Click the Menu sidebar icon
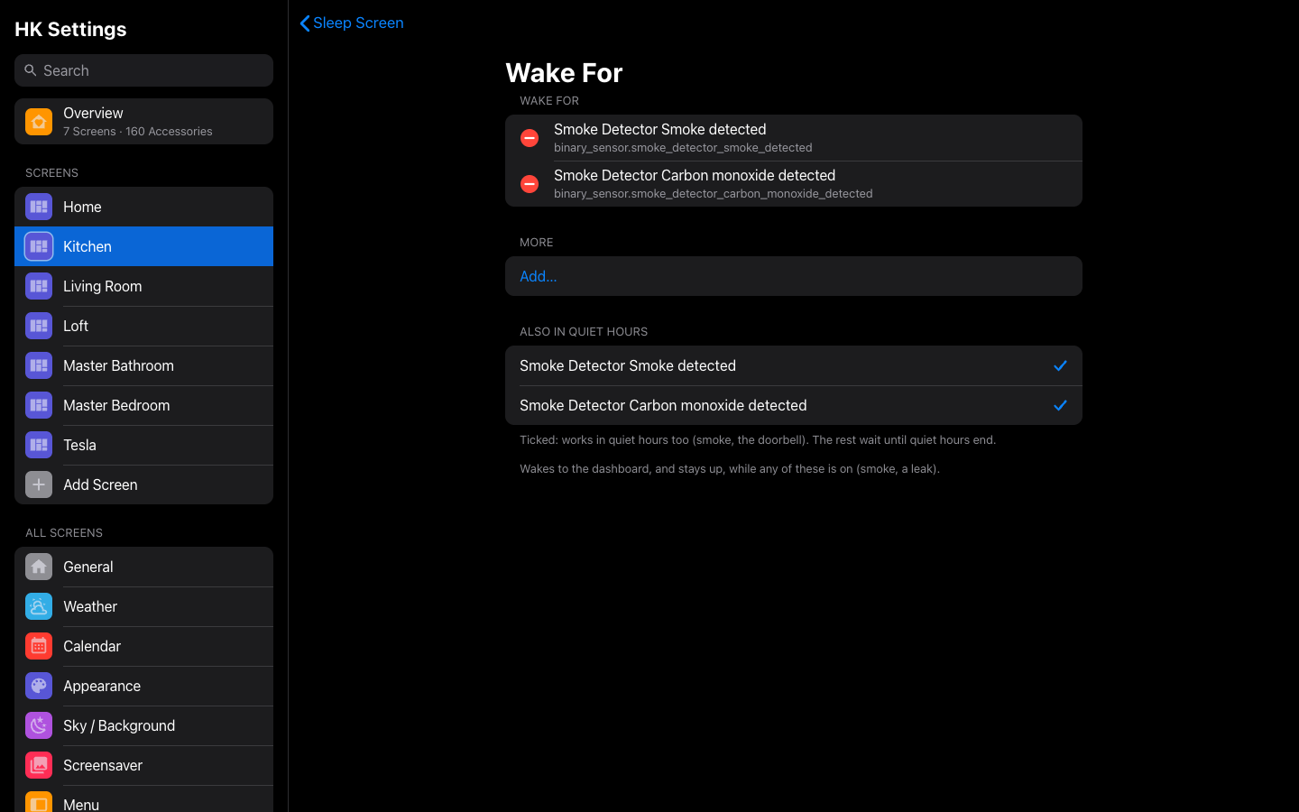Image resolution: width=1299 pixels, height=812 pixels. click(x=39, y=802)
